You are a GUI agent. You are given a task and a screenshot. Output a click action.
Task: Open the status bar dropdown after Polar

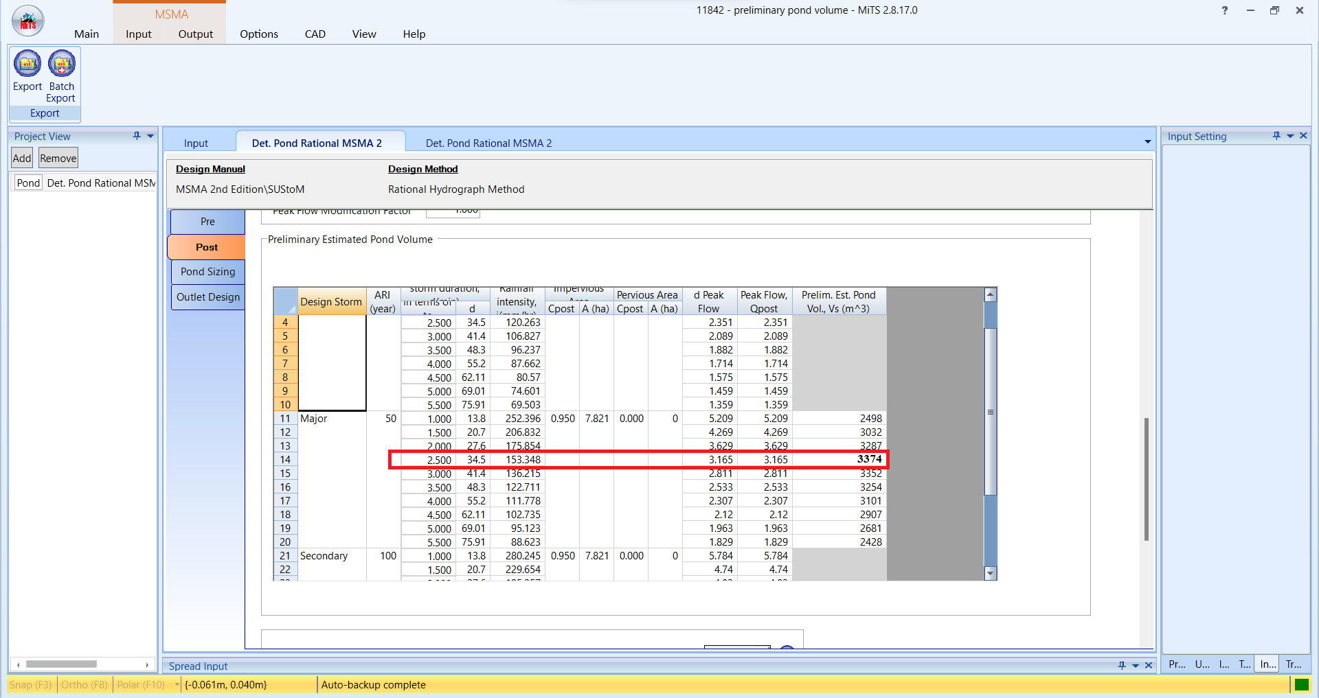click(x=177, y=684)
